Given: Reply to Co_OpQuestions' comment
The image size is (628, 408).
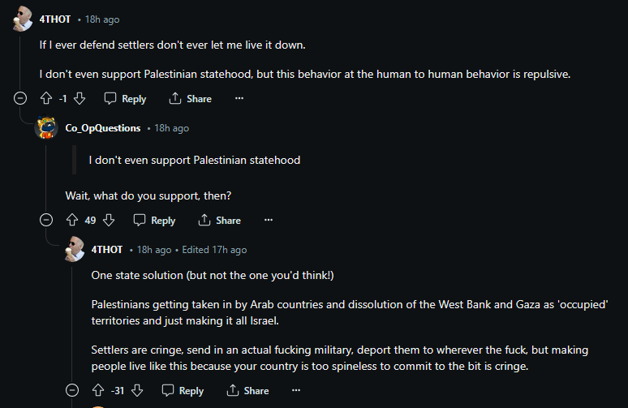Looking at the screenshot, I should (154, 221).
